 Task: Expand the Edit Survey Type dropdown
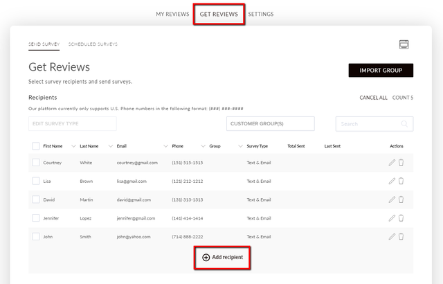pos(73,124)
